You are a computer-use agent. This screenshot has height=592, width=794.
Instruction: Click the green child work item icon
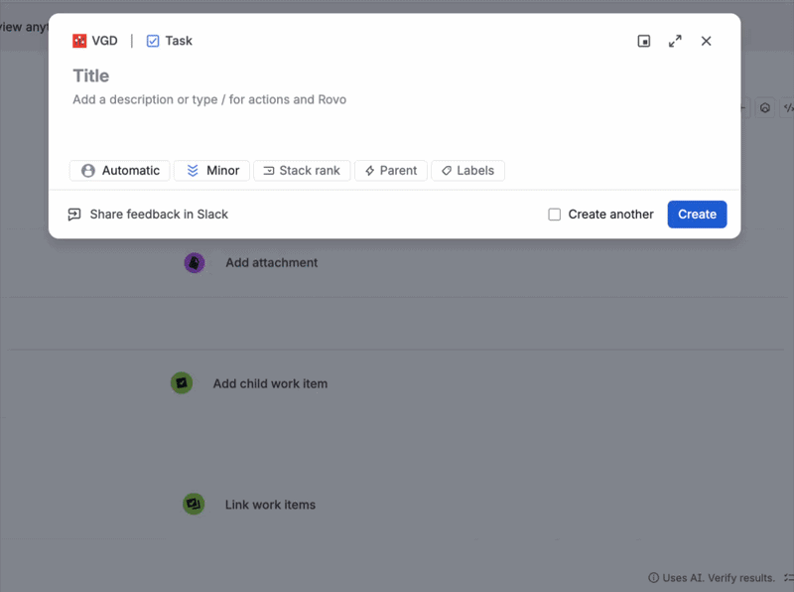pos(182,382)
